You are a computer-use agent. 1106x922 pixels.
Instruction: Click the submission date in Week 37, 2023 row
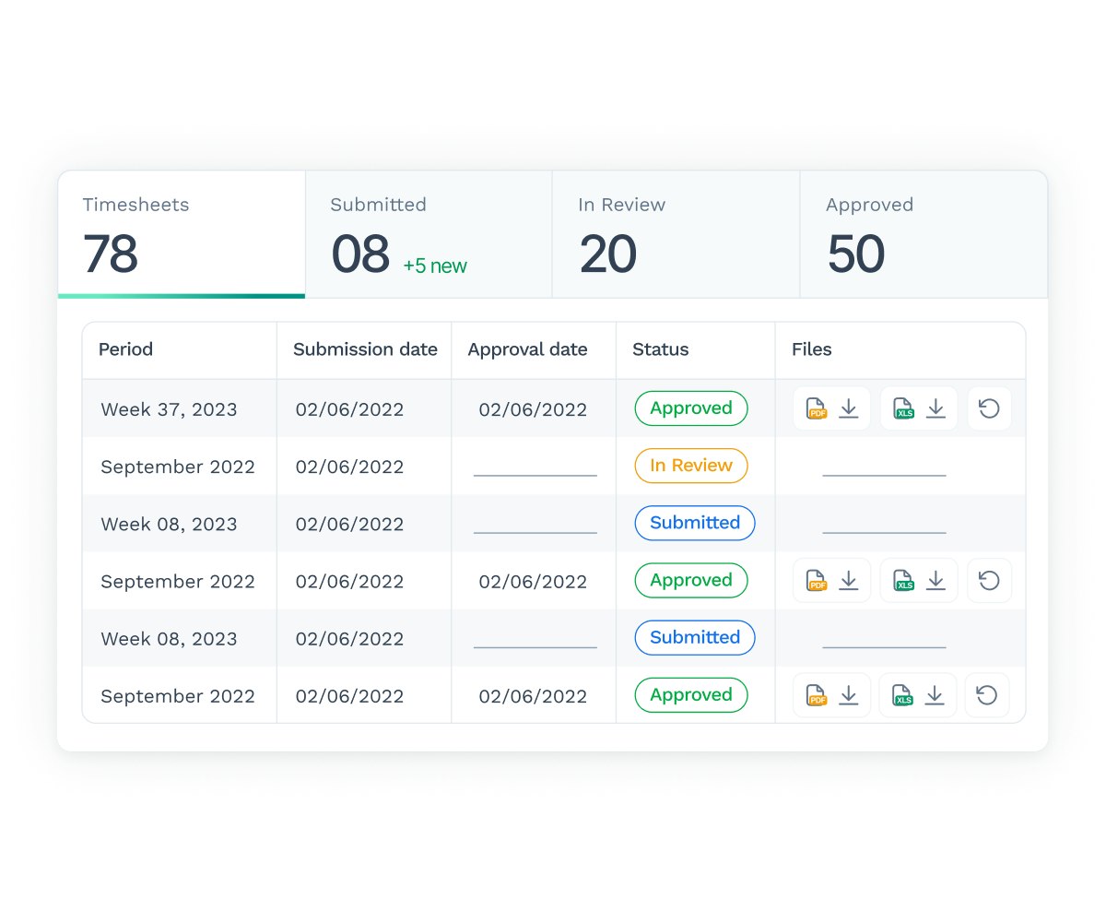(x=349, y=409)
